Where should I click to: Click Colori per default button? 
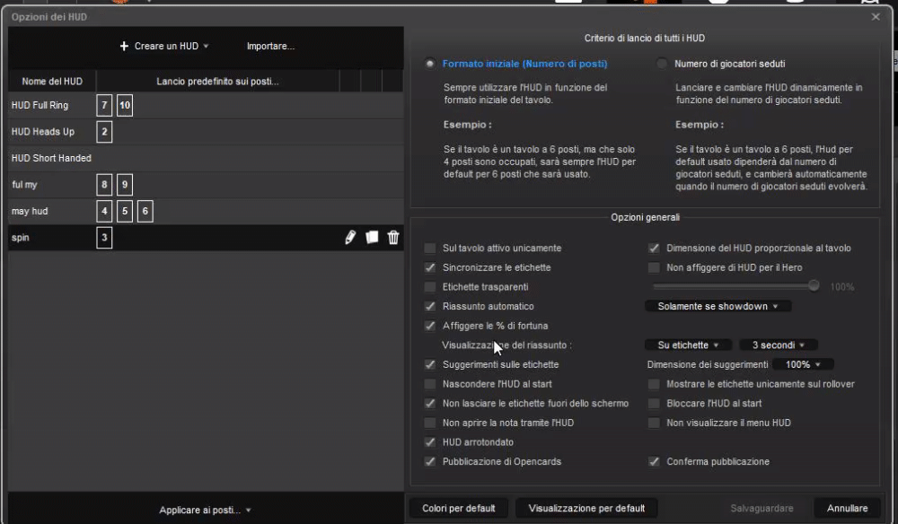point(458,508)
